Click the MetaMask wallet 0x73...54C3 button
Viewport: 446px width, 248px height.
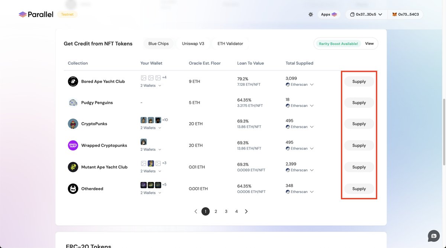click(x=405, y=14)
